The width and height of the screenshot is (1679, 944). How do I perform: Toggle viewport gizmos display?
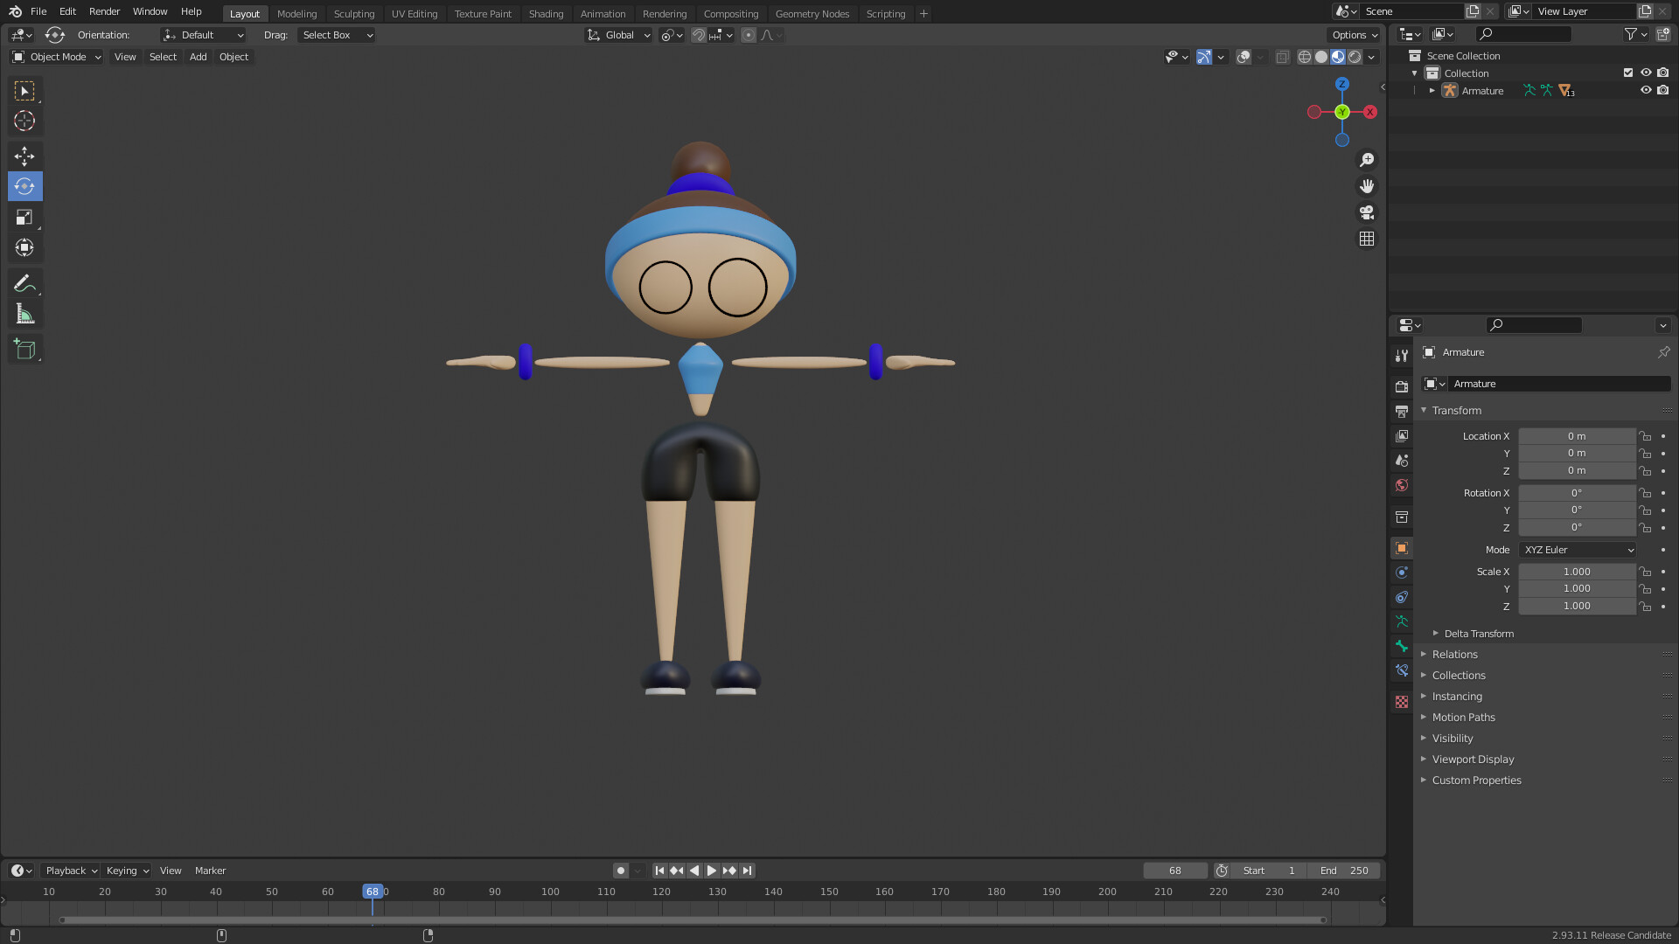tap(1204, 57)
